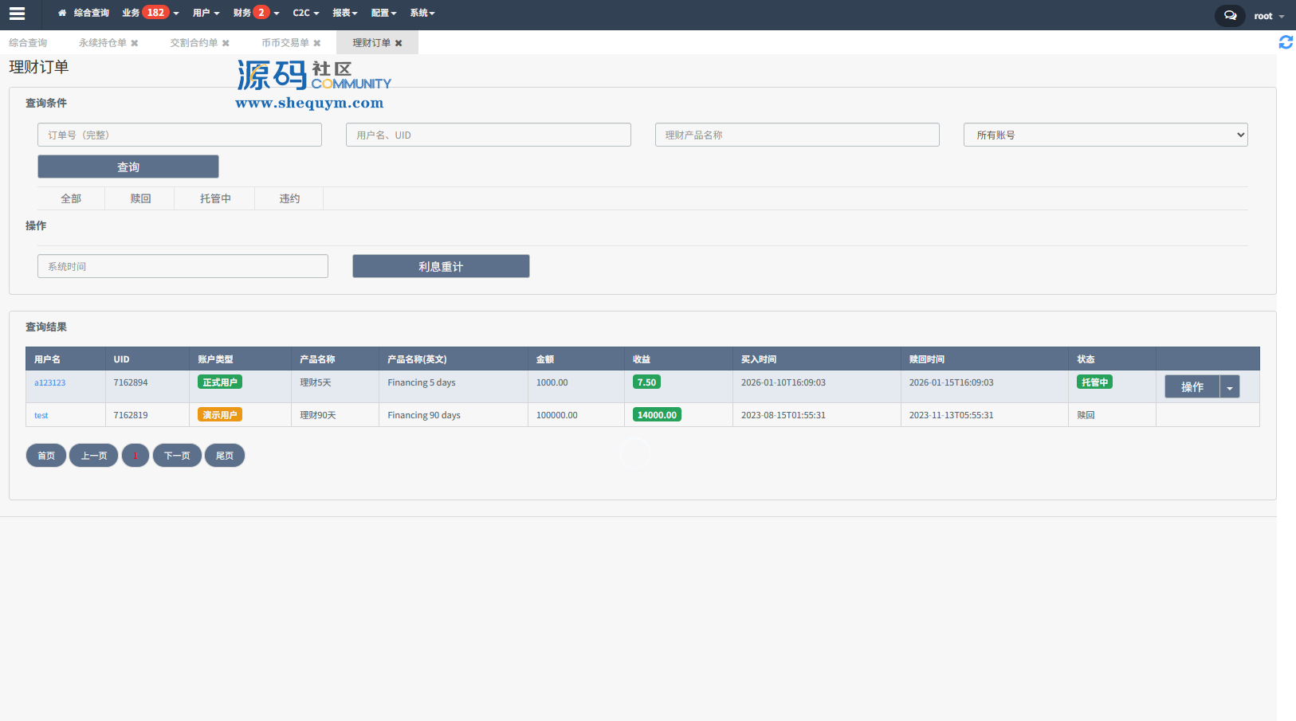Screen dimensions: 1296x721
Task: Click the chat messages icon
Action: pos(1230,15)
